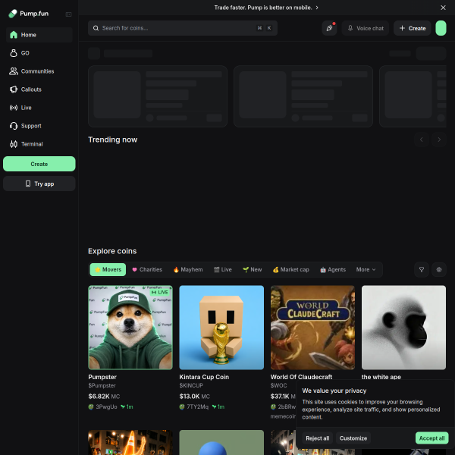Image resolution: width=455 pixels, height=455 pixels.
Task: Select the Market cap tab
Action: (x=290, y=269)
